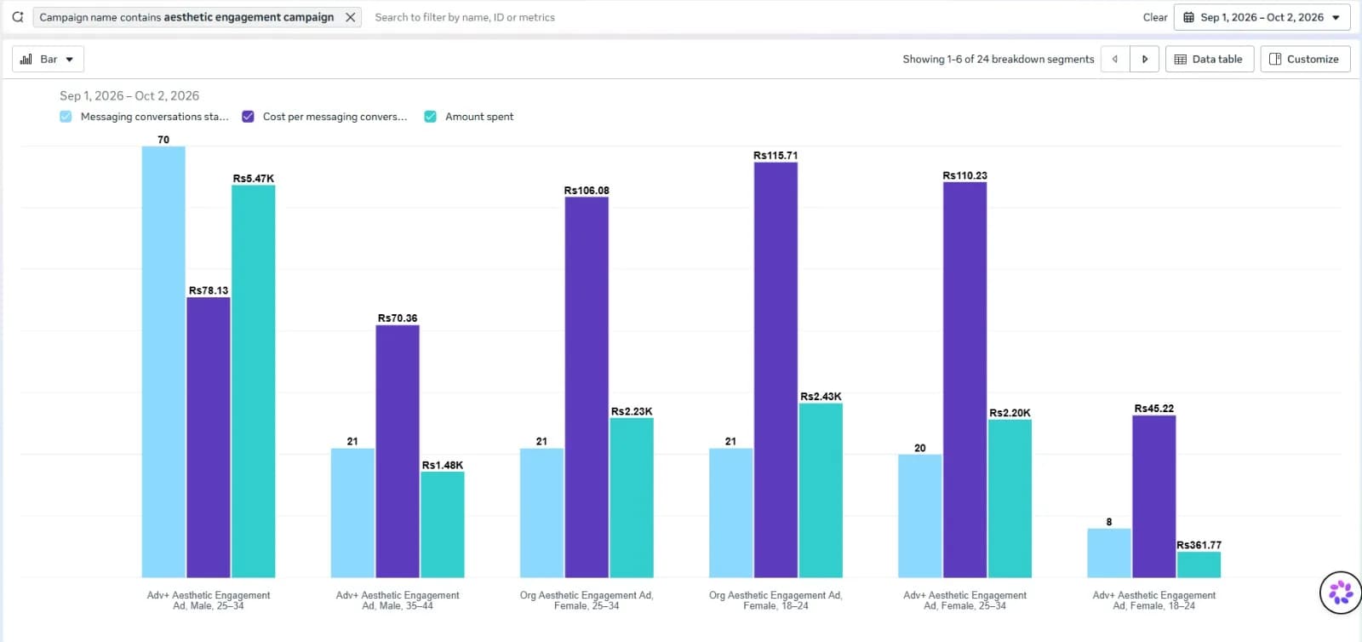Click the Rs2.43K value label

[821, 397]
